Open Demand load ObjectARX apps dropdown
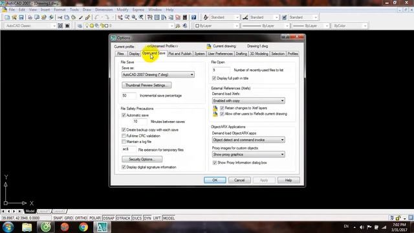Screen dimensions: 414x233 (x=248, y=140)
